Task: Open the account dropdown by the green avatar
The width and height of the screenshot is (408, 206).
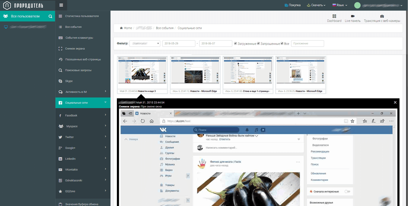Action: 378,5
